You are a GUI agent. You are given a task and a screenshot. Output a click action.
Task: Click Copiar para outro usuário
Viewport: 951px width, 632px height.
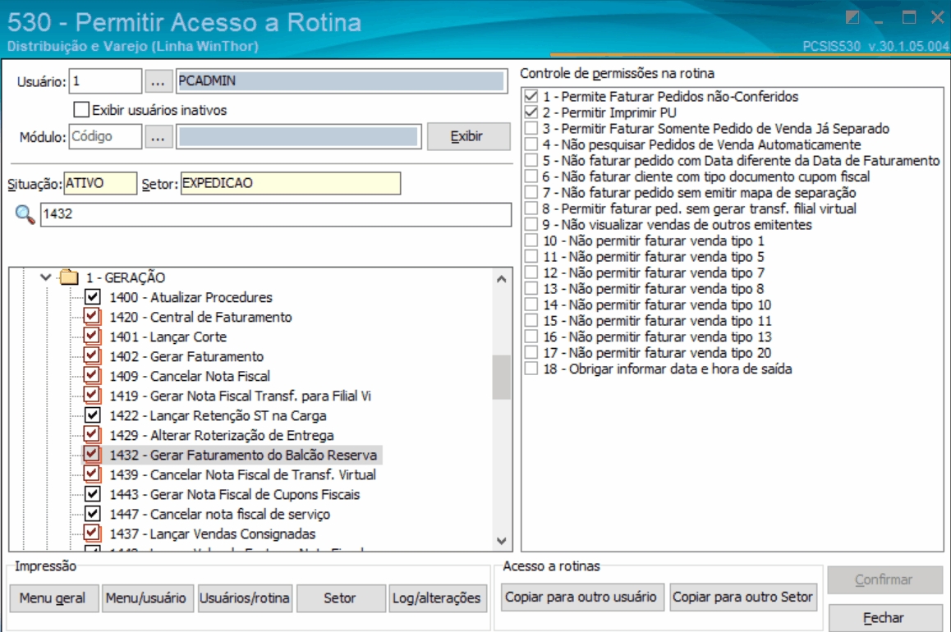point(581,597)
